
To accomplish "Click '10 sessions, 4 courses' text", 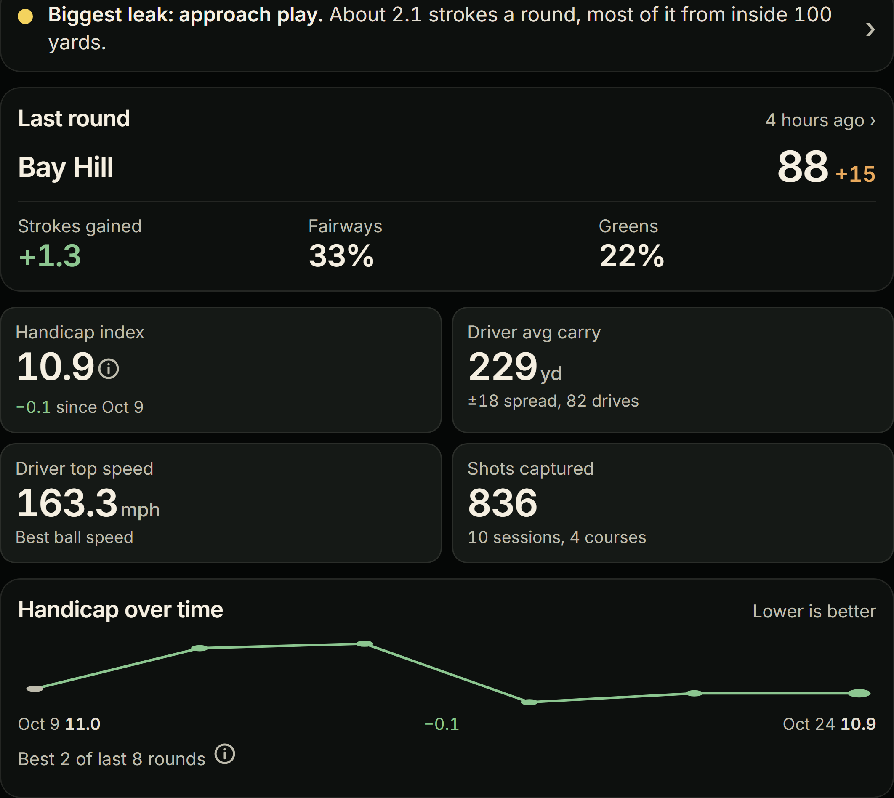I will (x=557, y=537).
